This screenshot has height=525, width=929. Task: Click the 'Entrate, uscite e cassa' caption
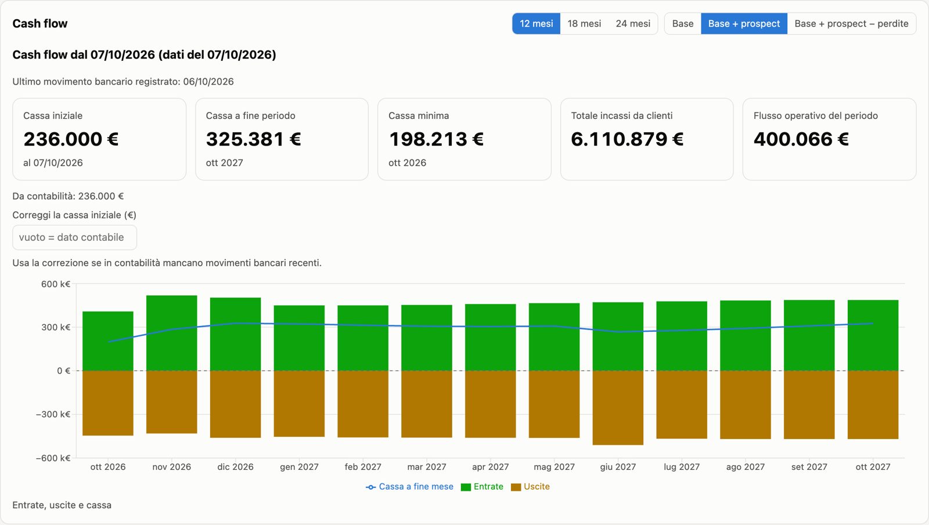tap(62, 505)
